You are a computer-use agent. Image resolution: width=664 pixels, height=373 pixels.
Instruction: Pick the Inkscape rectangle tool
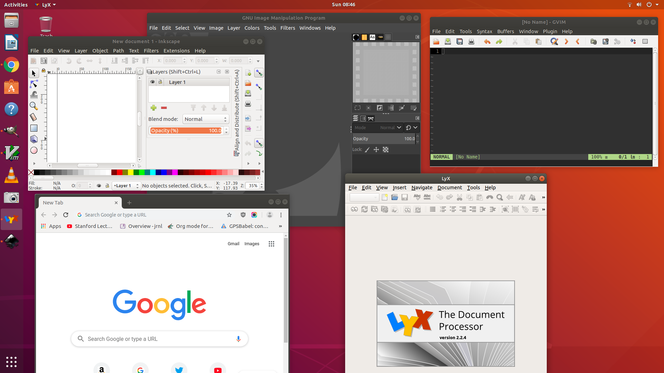click(x=34, y=128)
